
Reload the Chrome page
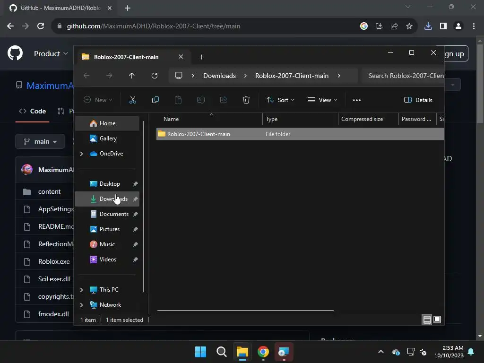click(x=41, y=26)
